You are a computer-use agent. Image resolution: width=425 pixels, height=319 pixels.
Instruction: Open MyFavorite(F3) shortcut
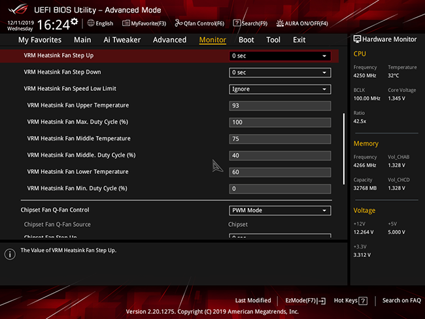[x=144, y=24]
